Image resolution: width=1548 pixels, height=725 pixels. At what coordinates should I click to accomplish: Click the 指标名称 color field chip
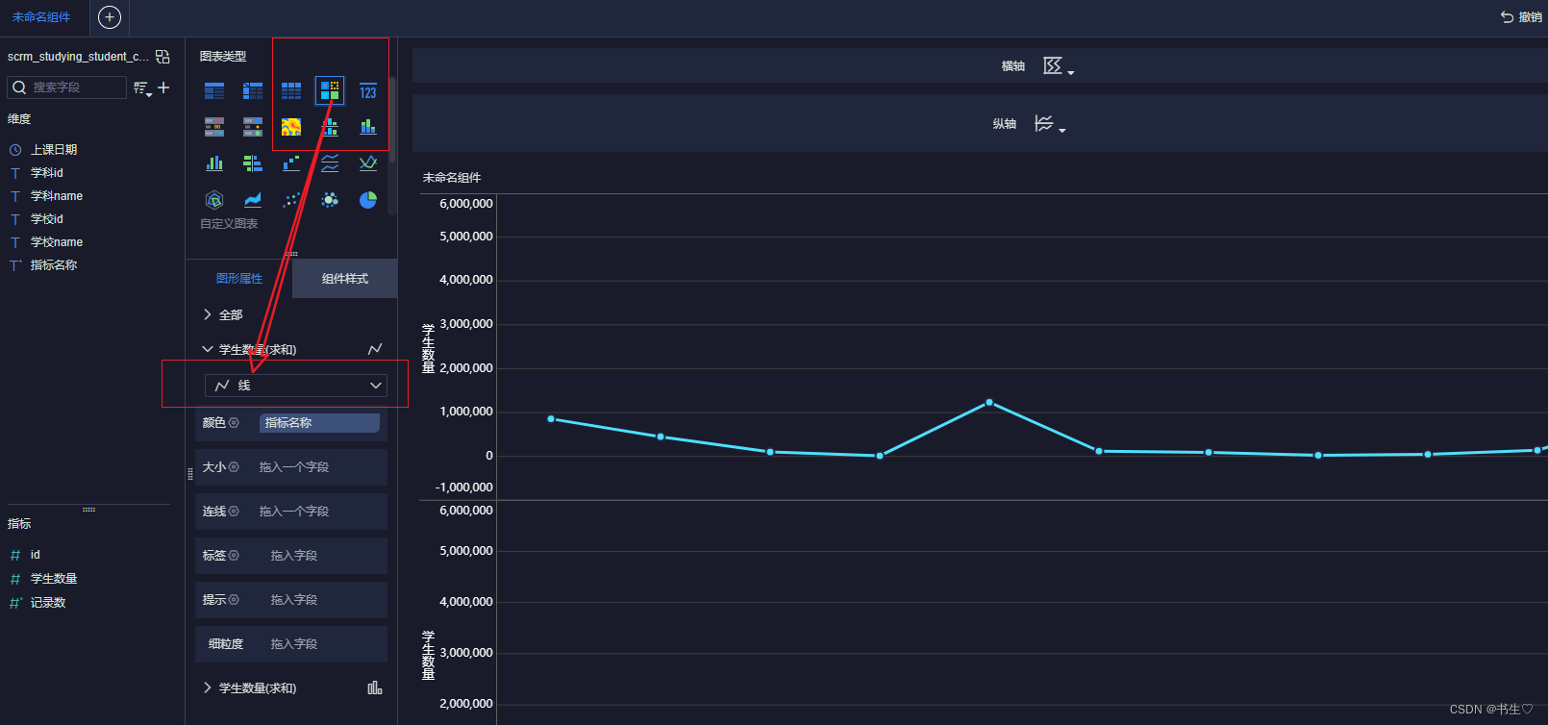pyautogui.click(x=319, y=423)
